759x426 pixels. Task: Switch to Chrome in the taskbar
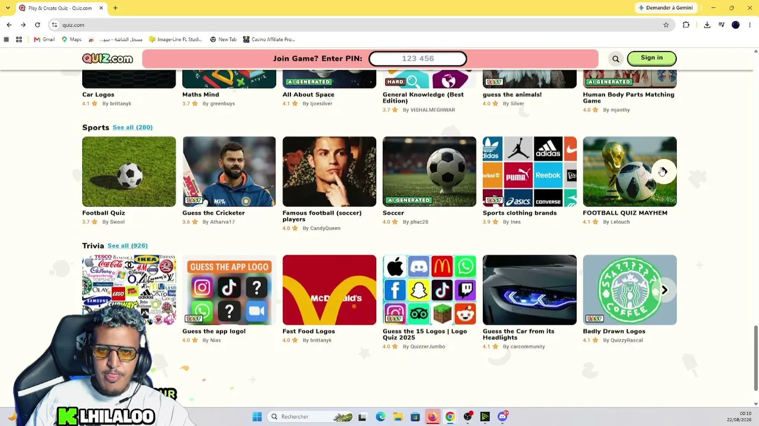point(450,417)
